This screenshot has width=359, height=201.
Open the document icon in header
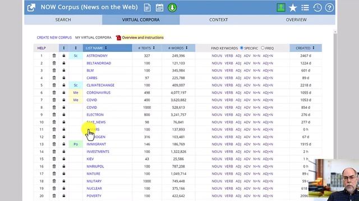pyautogui.click(x=147, y=7)
